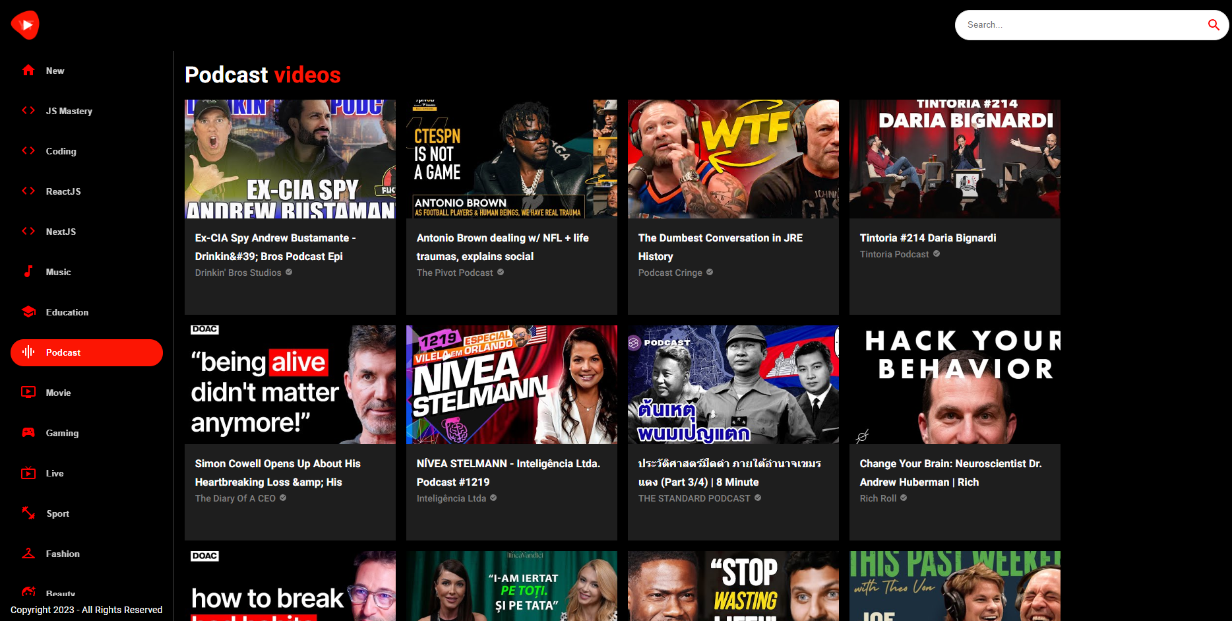This screenshot has height=621, width=1232.
Task: Click the waveform Podcast icon
Action: pos(28,352)
